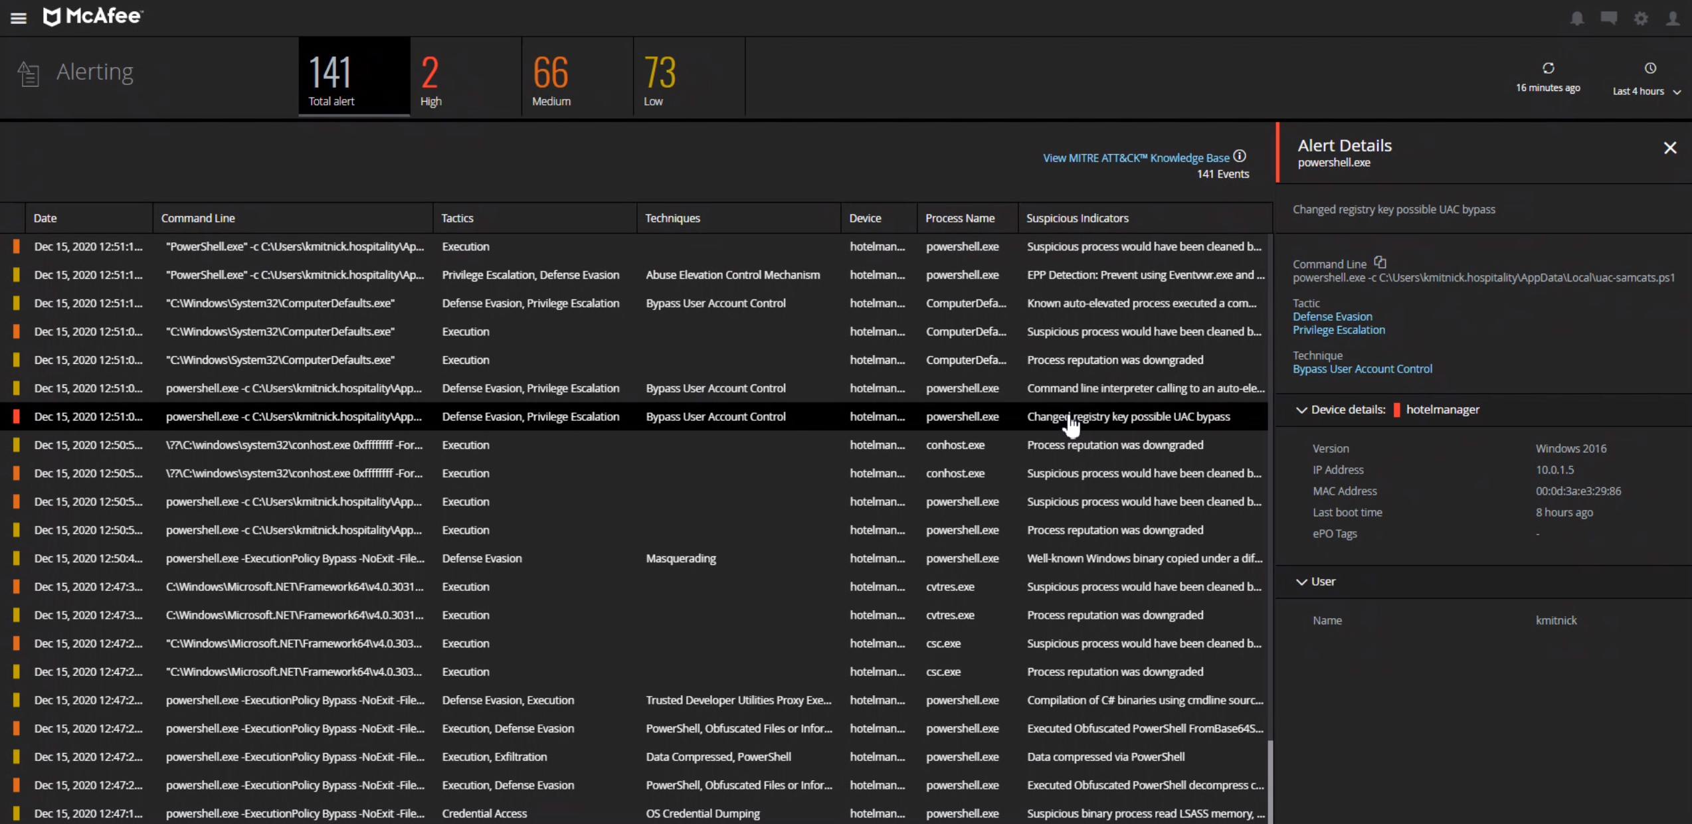Select the 141 Total alert tab
1692x824 pixels.
[x=354, y=76]
